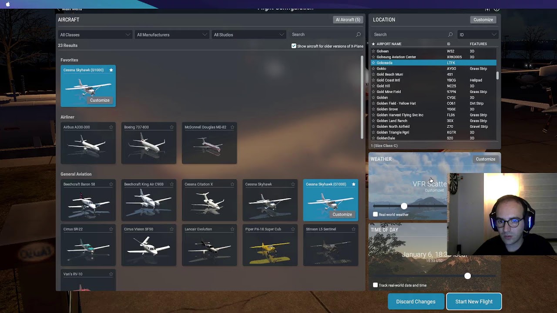The height and width of the screenshot is (313, 557).
Task: Favorite the Beechcraft Baron 58 star icon
Action: click(111, 184)
